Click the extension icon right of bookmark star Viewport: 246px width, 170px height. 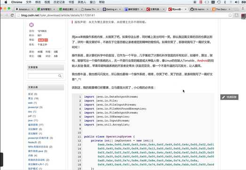(x=237, y=15)
